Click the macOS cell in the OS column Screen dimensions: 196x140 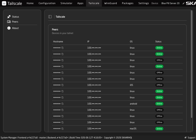[x=133, y=128]
